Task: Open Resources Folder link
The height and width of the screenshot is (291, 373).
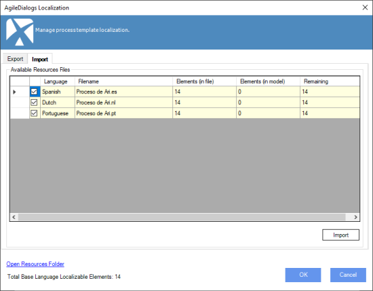Action: coord(35,264)
